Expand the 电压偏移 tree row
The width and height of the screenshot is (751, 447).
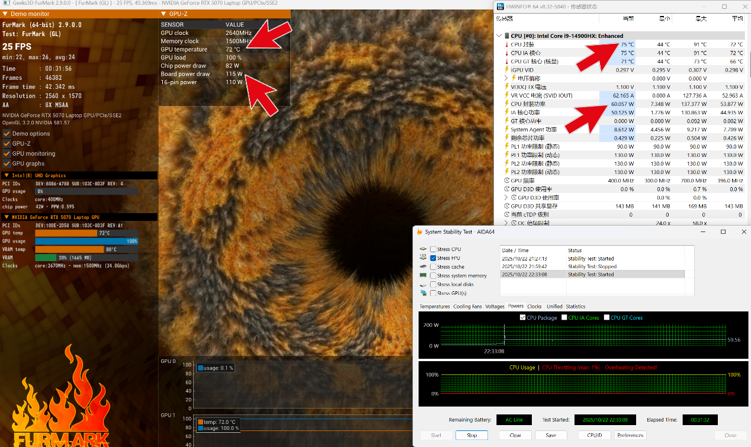506,78
